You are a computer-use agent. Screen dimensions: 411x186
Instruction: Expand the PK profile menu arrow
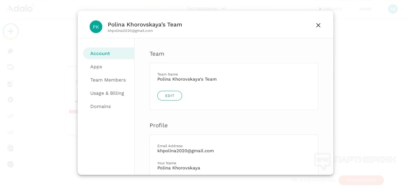402,9
